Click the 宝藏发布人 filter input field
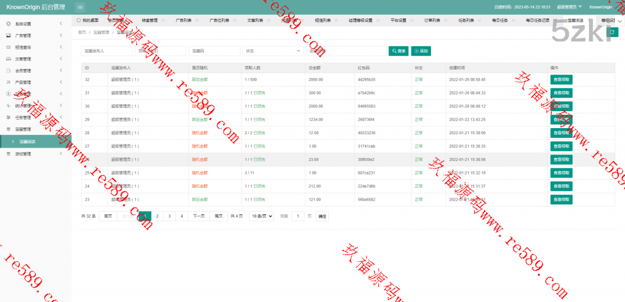The image size is (625, 302). pos(106,51)
